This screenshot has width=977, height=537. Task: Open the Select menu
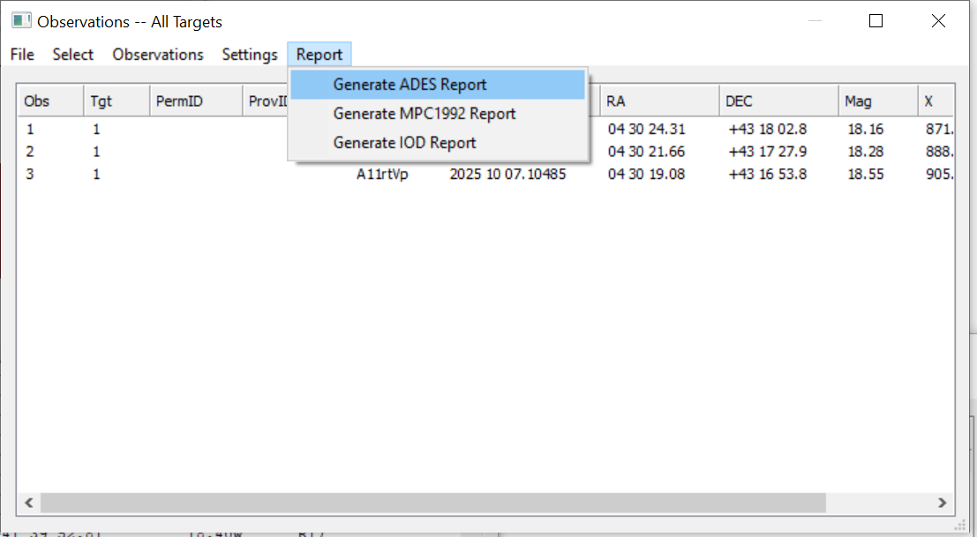click(x=72, y=55)
